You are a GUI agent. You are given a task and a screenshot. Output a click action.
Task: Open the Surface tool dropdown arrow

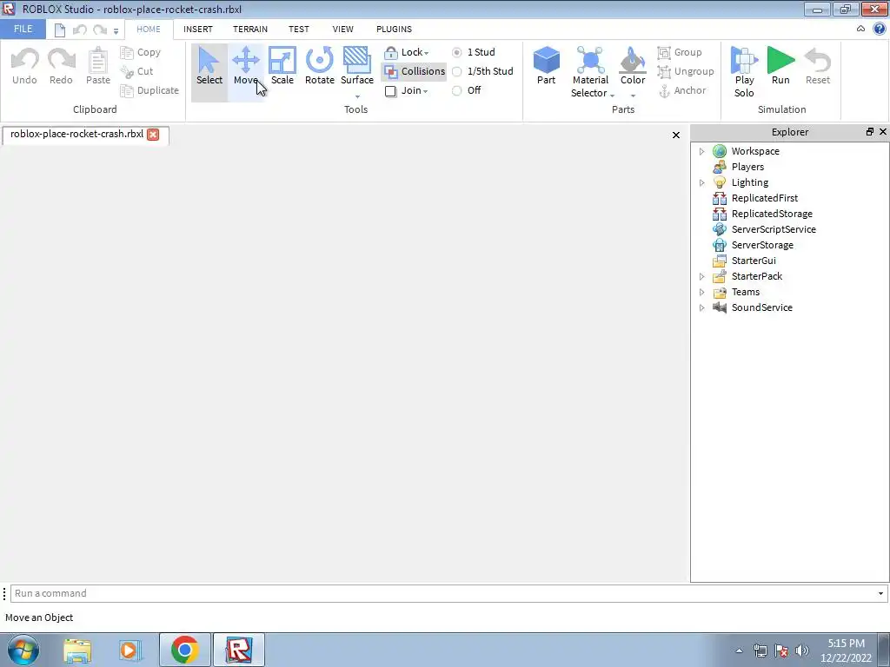[x=357, y=96]
